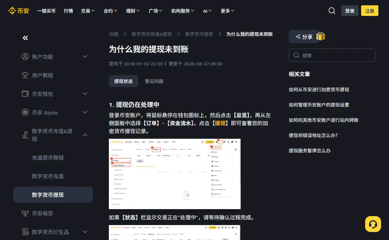Enlarge the second screenshot below 状态 text
Image resolution: width=389 pixels, height=240 pixels.
[x=175, y=233]
